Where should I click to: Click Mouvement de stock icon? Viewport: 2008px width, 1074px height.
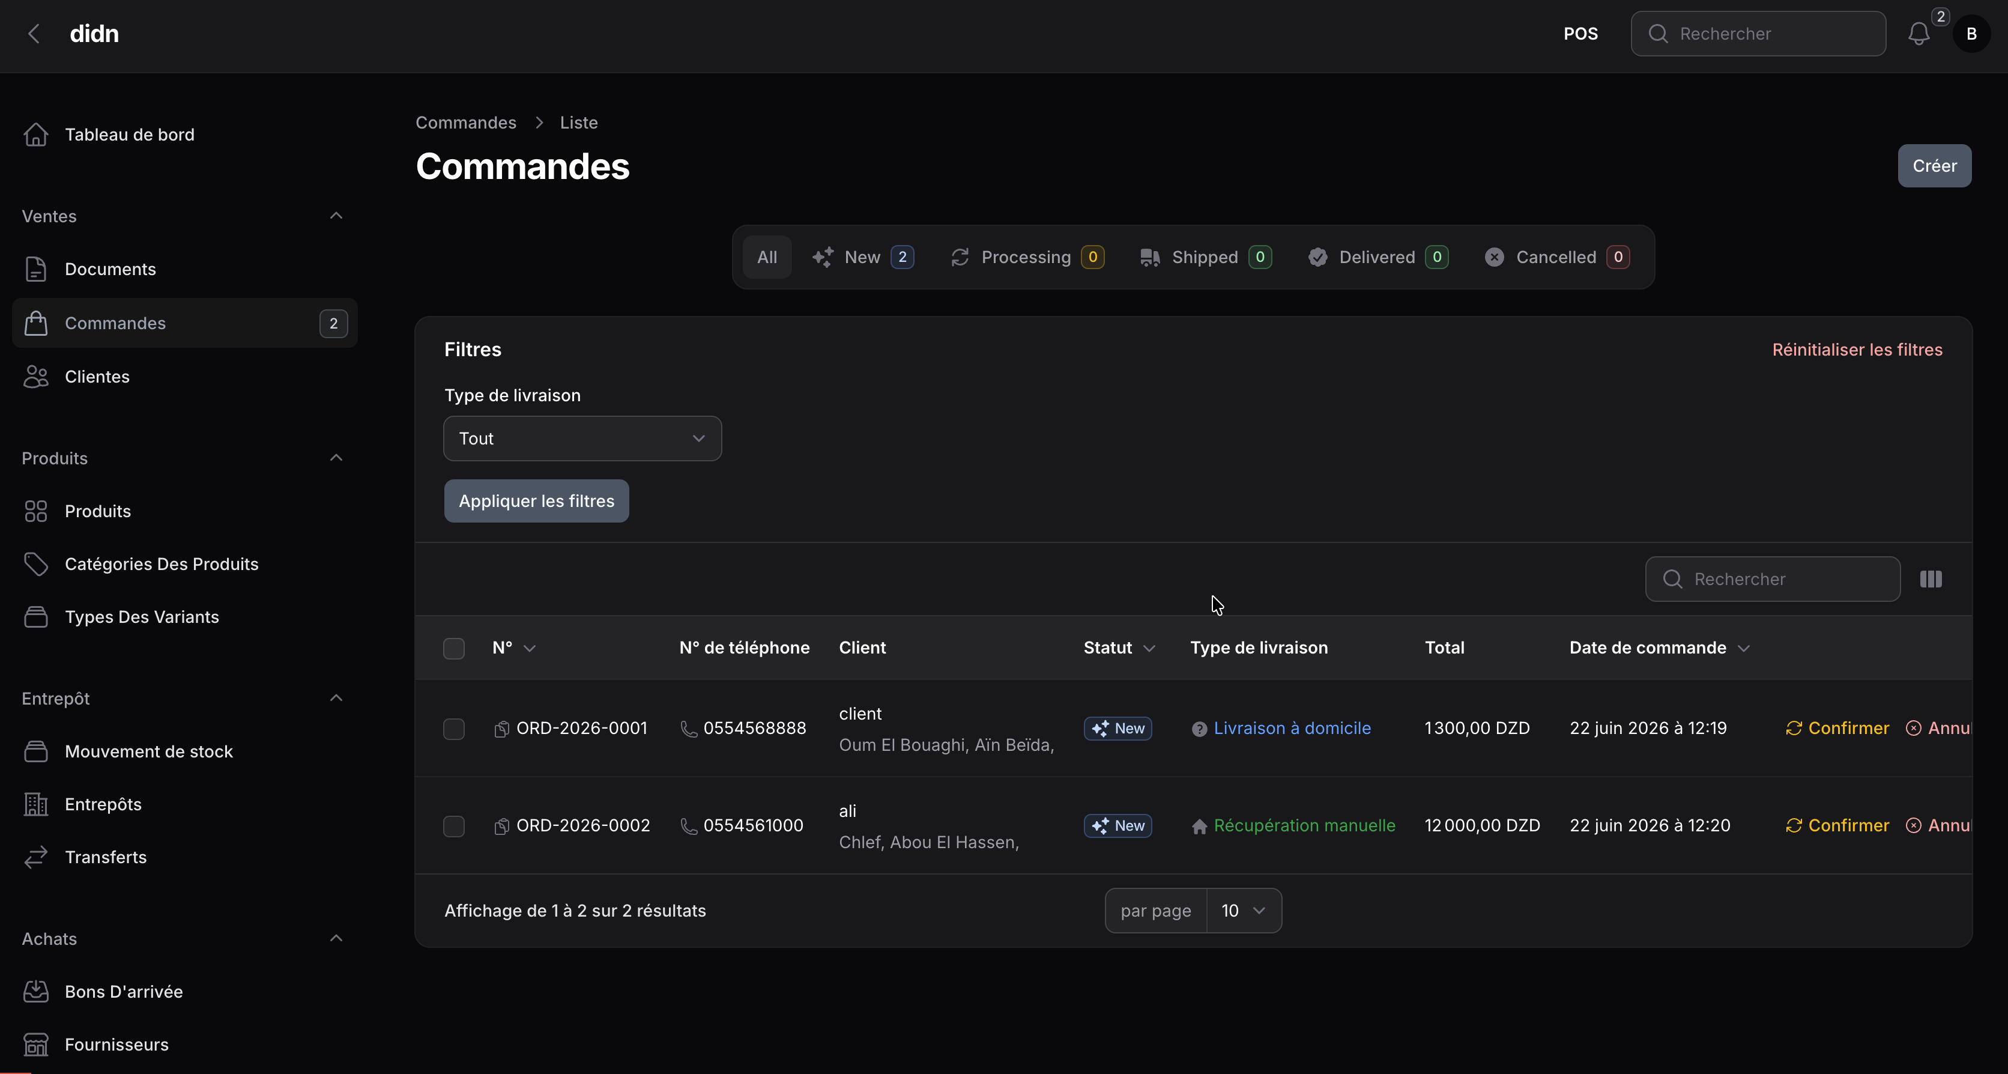pyautogui.click(x=36, y=751)
